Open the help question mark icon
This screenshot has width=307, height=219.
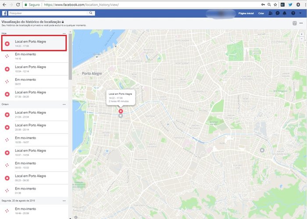293,13
